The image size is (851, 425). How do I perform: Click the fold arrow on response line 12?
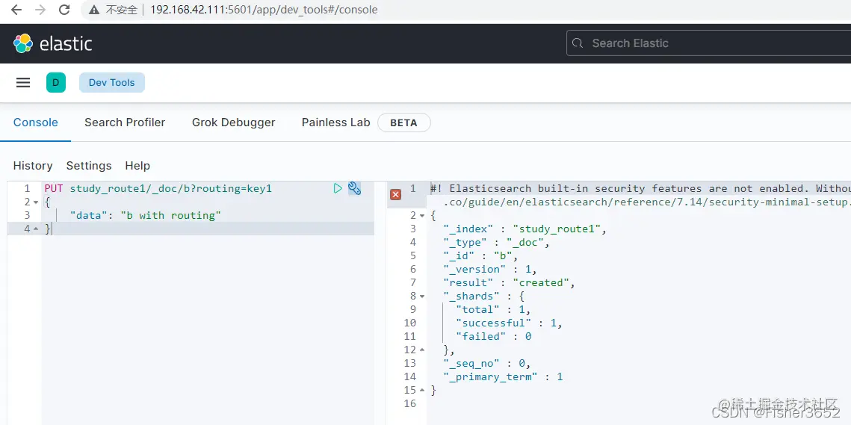point(422,350)
